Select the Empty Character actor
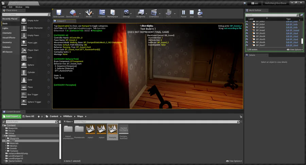The image size is (306, 165). point(35,28)
